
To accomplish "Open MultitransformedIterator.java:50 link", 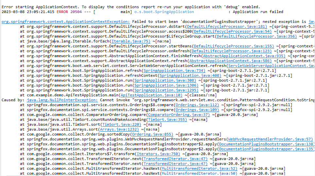I will 200,173.
